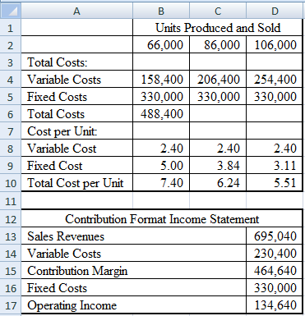
Task: Select the 'Total Costs:' label in row 3
Action: pos(57,62)
